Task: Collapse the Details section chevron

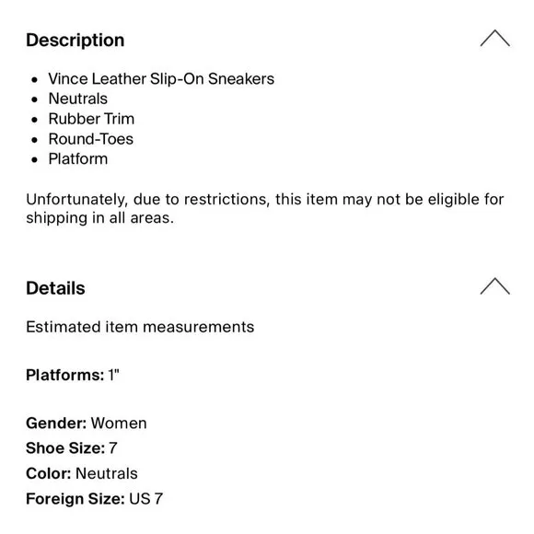Action: click(x=494, y=286)
